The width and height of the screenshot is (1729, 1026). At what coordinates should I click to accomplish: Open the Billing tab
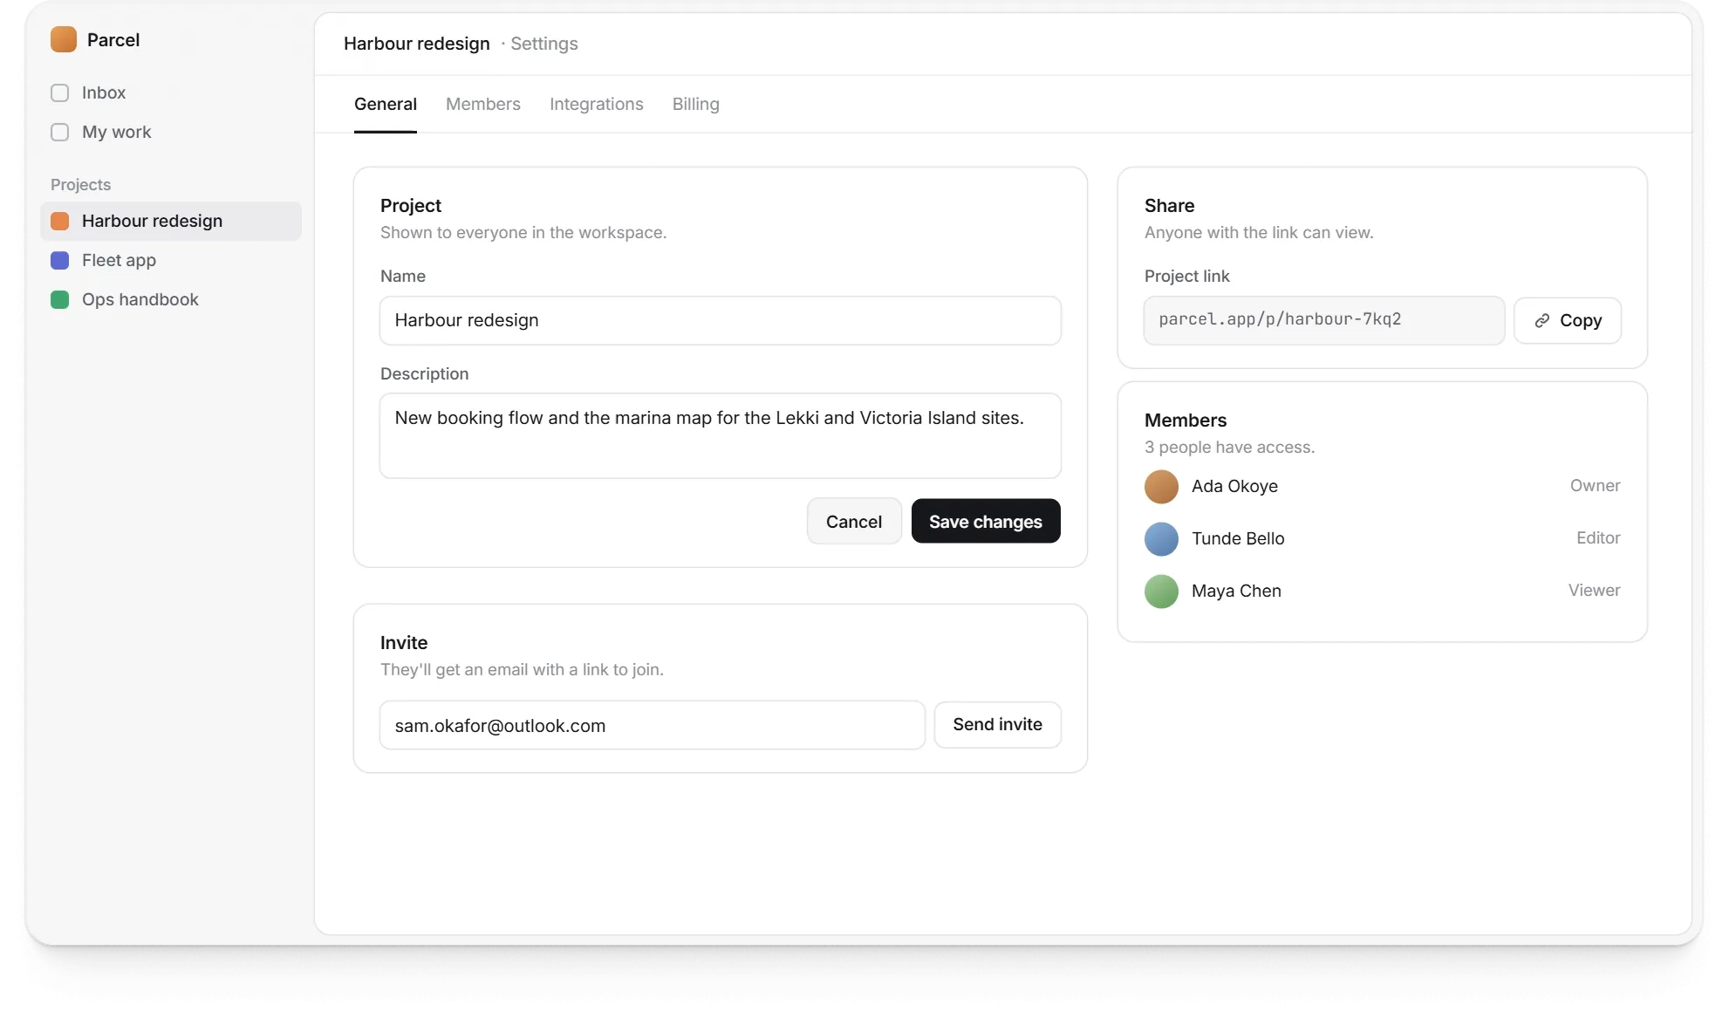pos(696,104)
